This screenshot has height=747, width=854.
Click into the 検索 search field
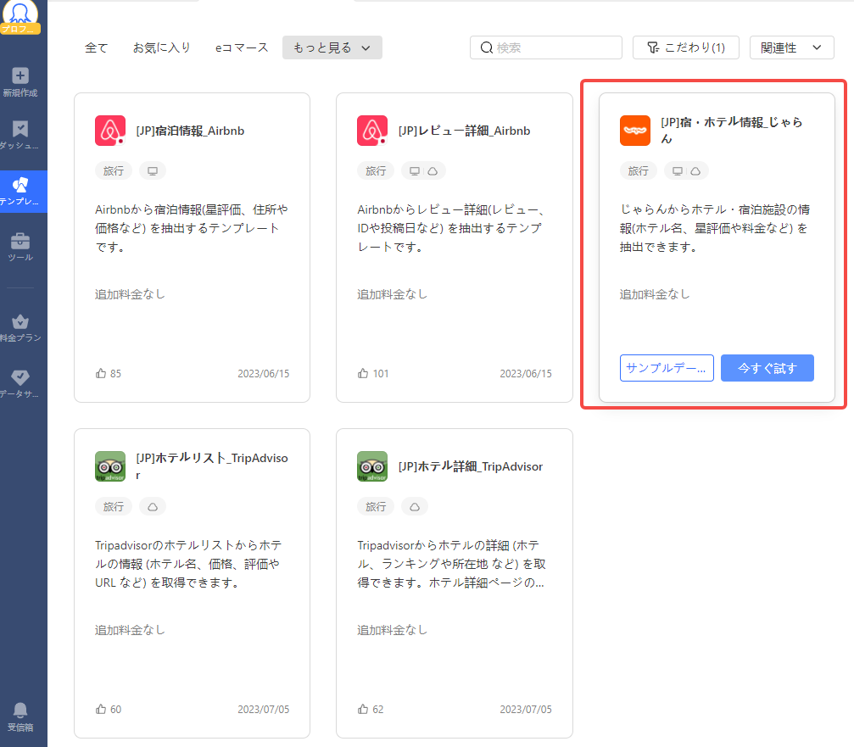tap(546, 47)
